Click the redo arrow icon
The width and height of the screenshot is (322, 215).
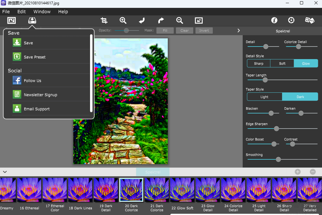coord(161,21)
